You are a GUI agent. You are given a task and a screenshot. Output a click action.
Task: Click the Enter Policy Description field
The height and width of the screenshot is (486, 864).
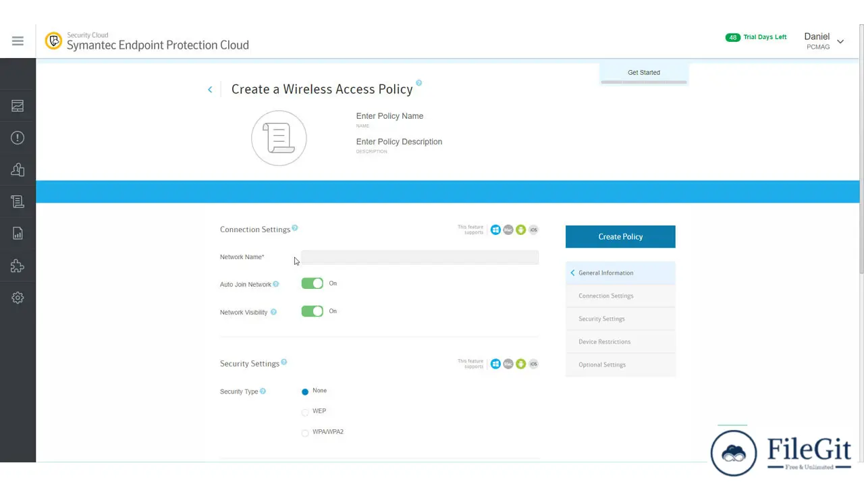pos(400,142)
